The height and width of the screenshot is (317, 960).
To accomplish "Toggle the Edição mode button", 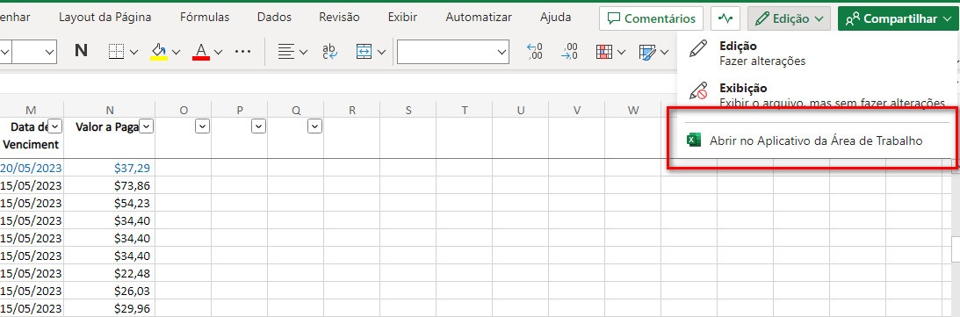I will click(790, 19).
